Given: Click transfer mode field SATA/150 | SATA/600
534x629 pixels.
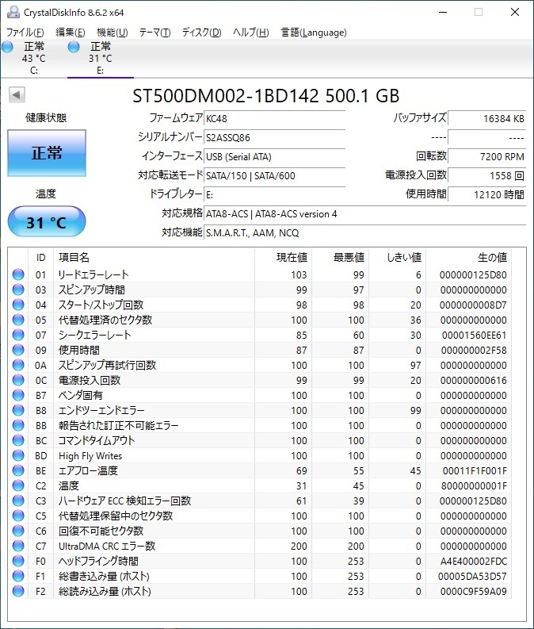Looking at the screenshot, I should click(274, 176).
